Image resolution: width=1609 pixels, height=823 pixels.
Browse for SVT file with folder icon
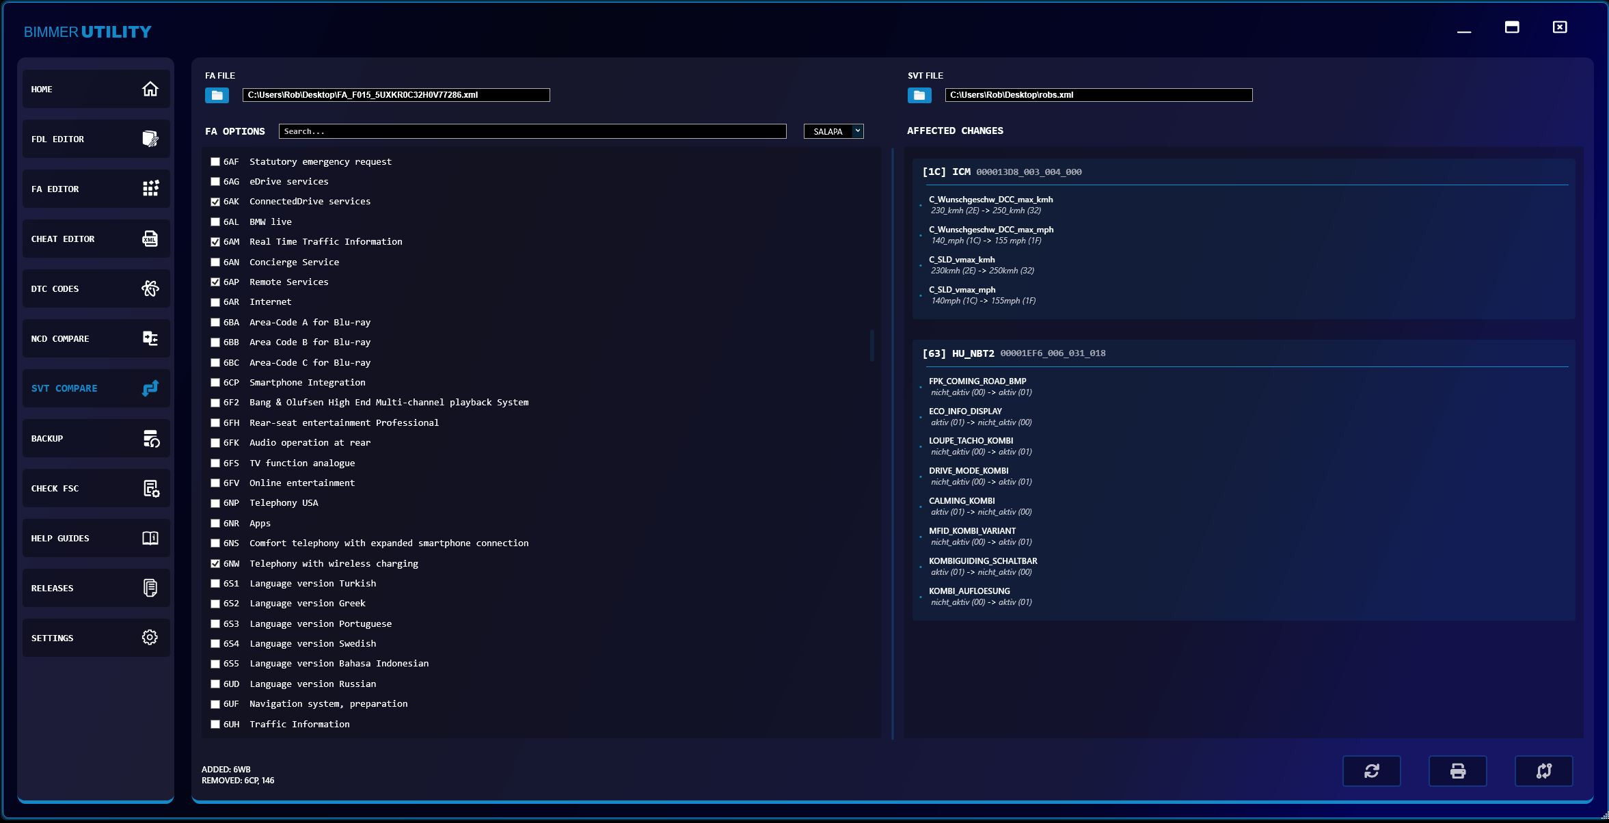(919, 95)
